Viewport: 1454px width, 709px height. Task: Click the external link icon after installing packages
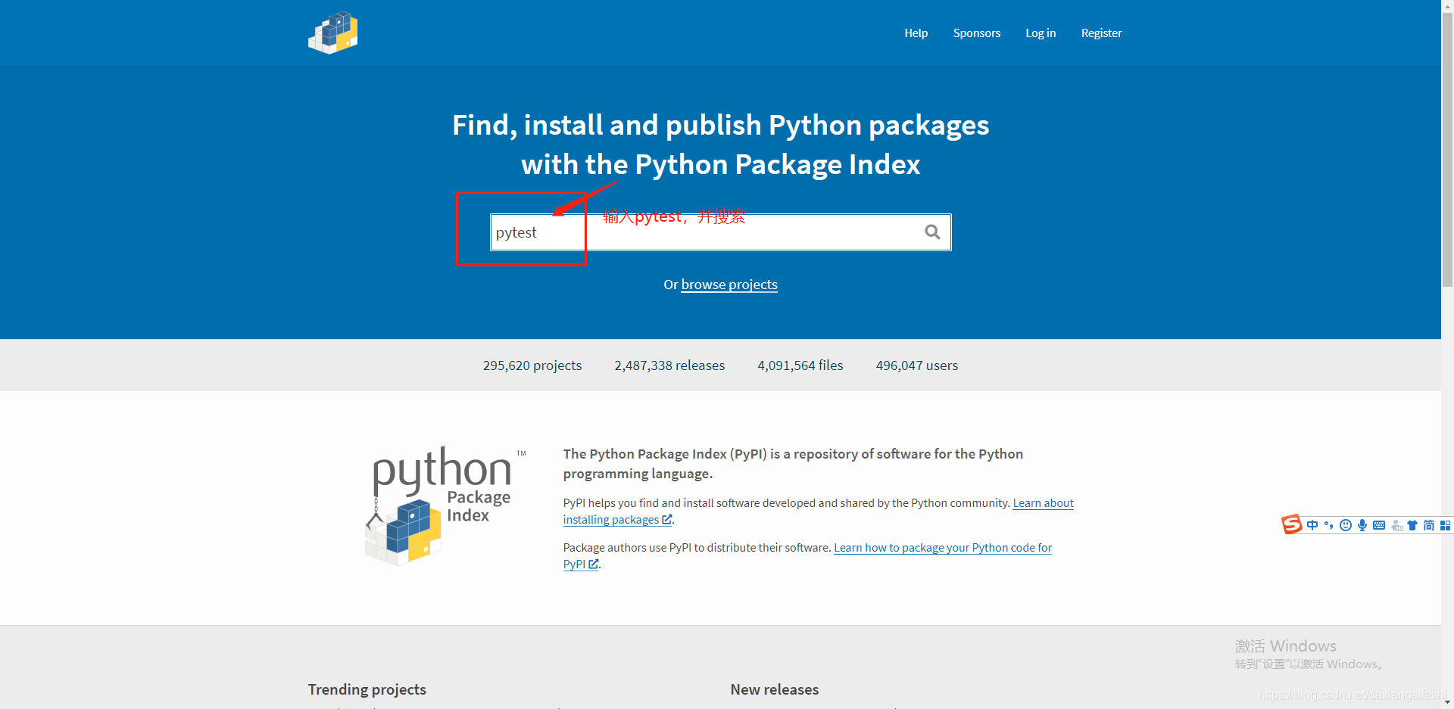[x=666, y=520]
